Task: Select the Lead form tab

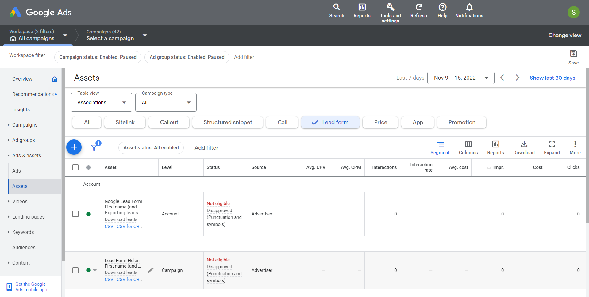Action: pyautogui.click(x=330, y=122)
